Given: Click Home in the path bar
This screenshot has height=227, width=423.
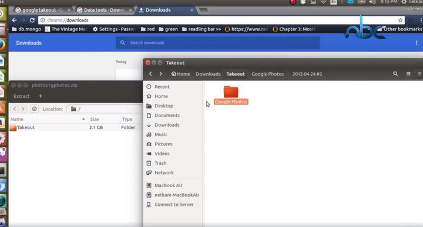Looking at the screenshot, I should [x=180, y=74].
